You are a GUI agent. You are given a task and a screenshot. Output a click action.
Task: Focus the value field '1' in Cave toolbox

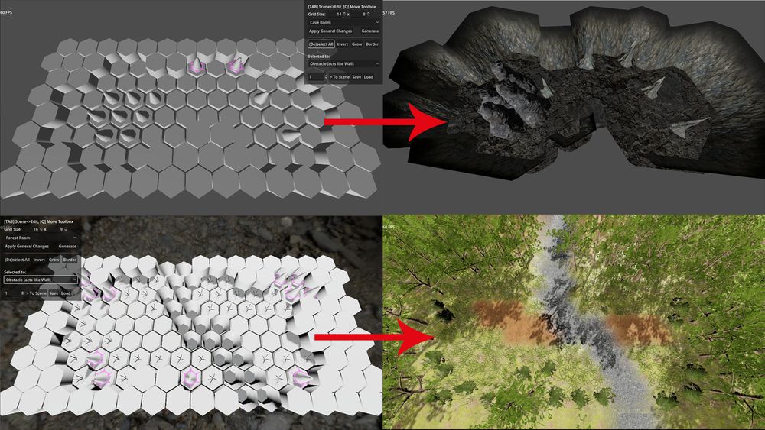[x=316, y=77]
